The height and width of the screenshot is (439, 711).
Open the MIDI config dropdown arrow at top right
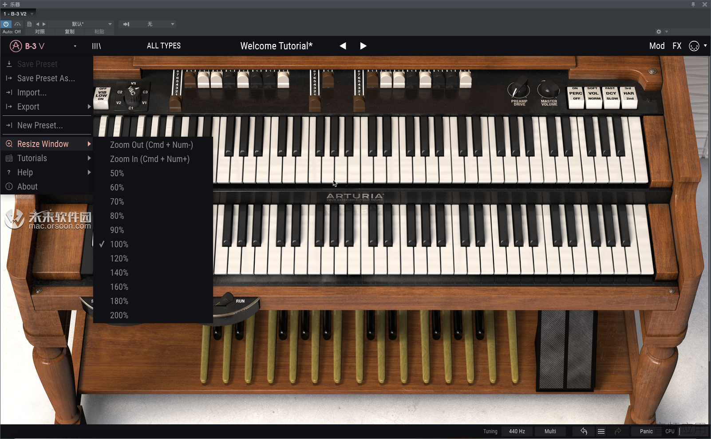(705, 46)
